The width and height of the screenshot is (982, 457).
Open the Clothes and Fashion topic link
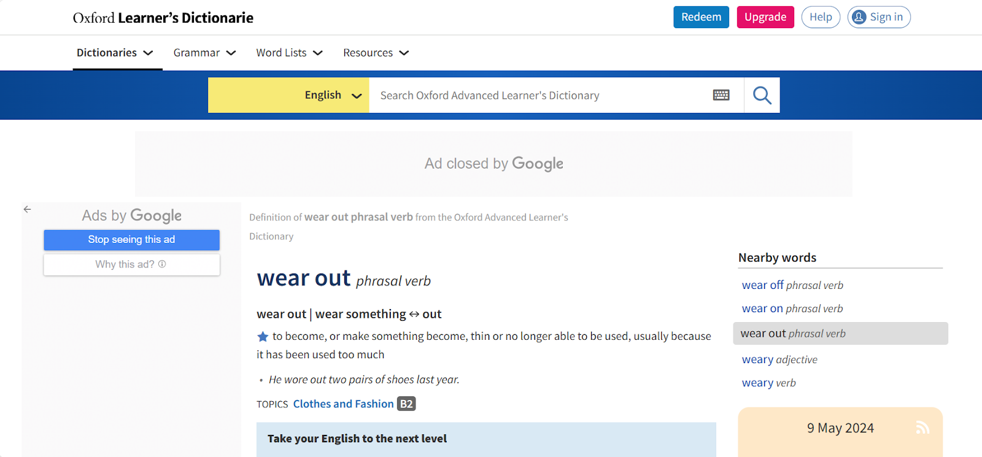pyautogui.click(x=343, y=404)
